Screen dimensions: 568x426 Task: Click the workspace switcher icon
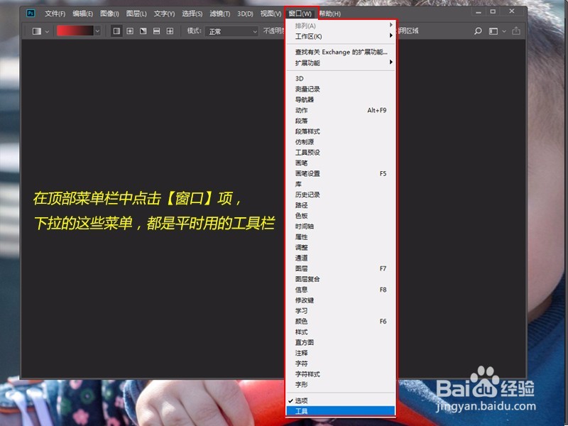493,31
